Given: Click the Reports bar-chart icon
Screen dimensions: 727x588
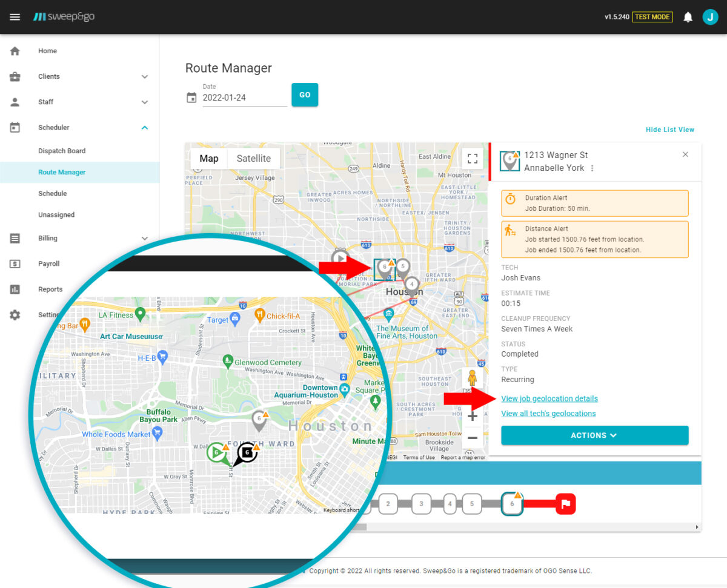Looking at the screenshot, I should coord(15,289).
